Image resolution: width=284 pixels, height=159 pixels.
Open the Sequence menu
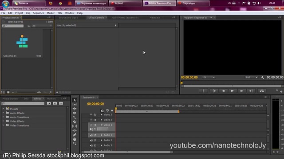point(39,13)
